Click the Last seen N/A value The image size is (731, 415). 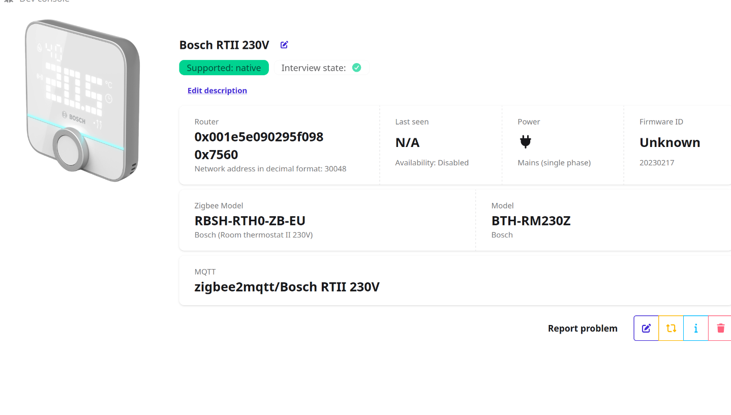tap(407, 142)
